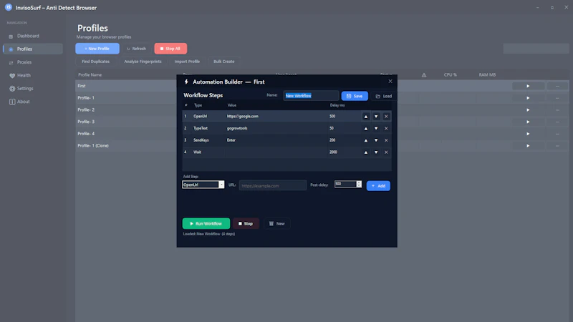The image size is (573, 322).
Task: Click the Post-delay value field
Action: (345, 184)
